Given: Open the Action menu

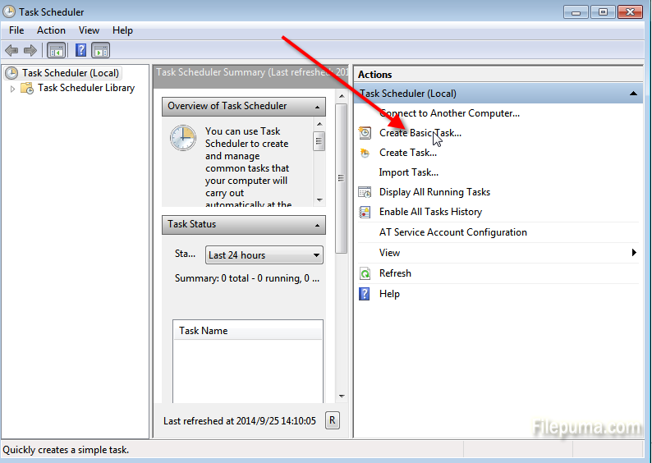Looking at the screenshot, I should pos(51,30).
